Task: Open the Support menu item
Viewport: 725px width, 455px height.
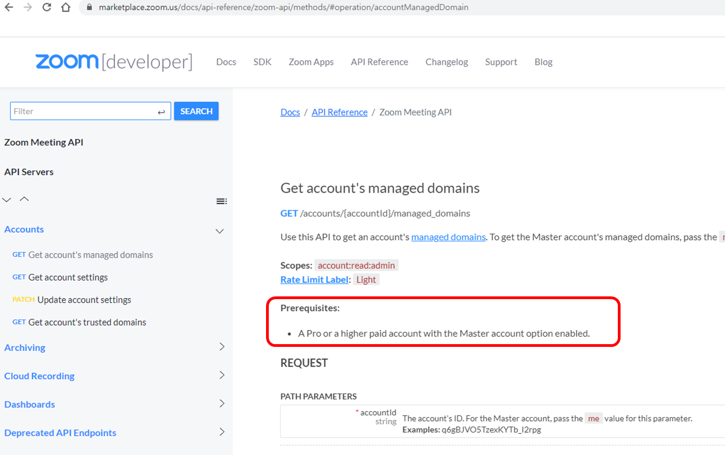Action: (x=501, y=62)
